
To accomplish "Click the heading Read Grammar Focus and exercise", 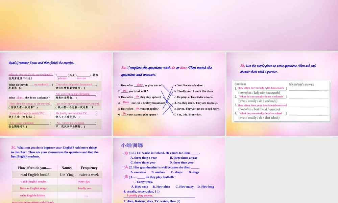I will (41, 63).
